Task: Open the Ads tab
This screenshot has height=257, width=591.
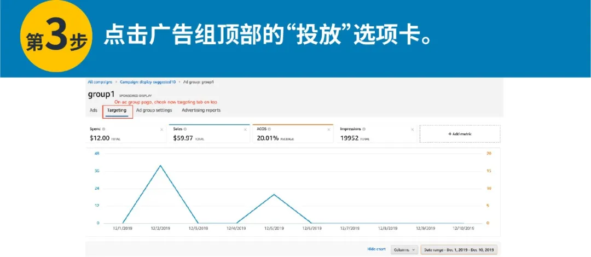Action: [94, 110]
